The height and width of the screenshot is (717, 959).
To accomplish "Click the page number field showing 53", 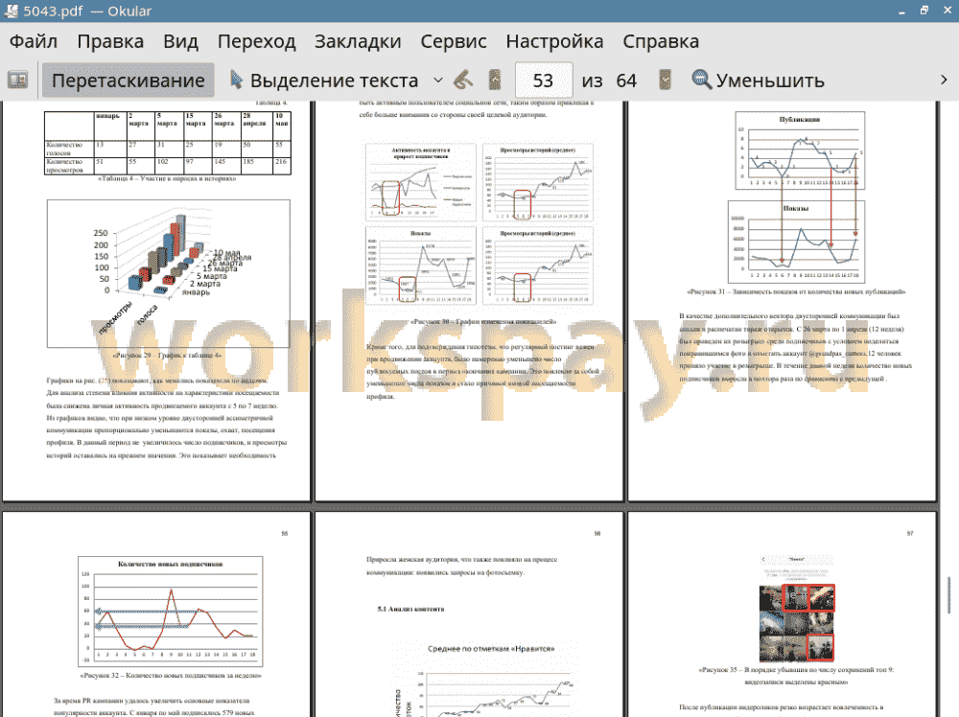I will (544, 81).
